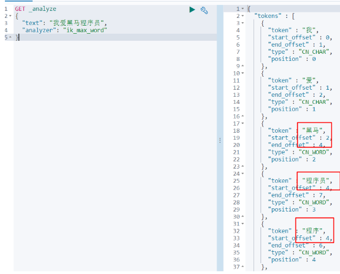Fold the token object starting at line 31

[243, 223]
